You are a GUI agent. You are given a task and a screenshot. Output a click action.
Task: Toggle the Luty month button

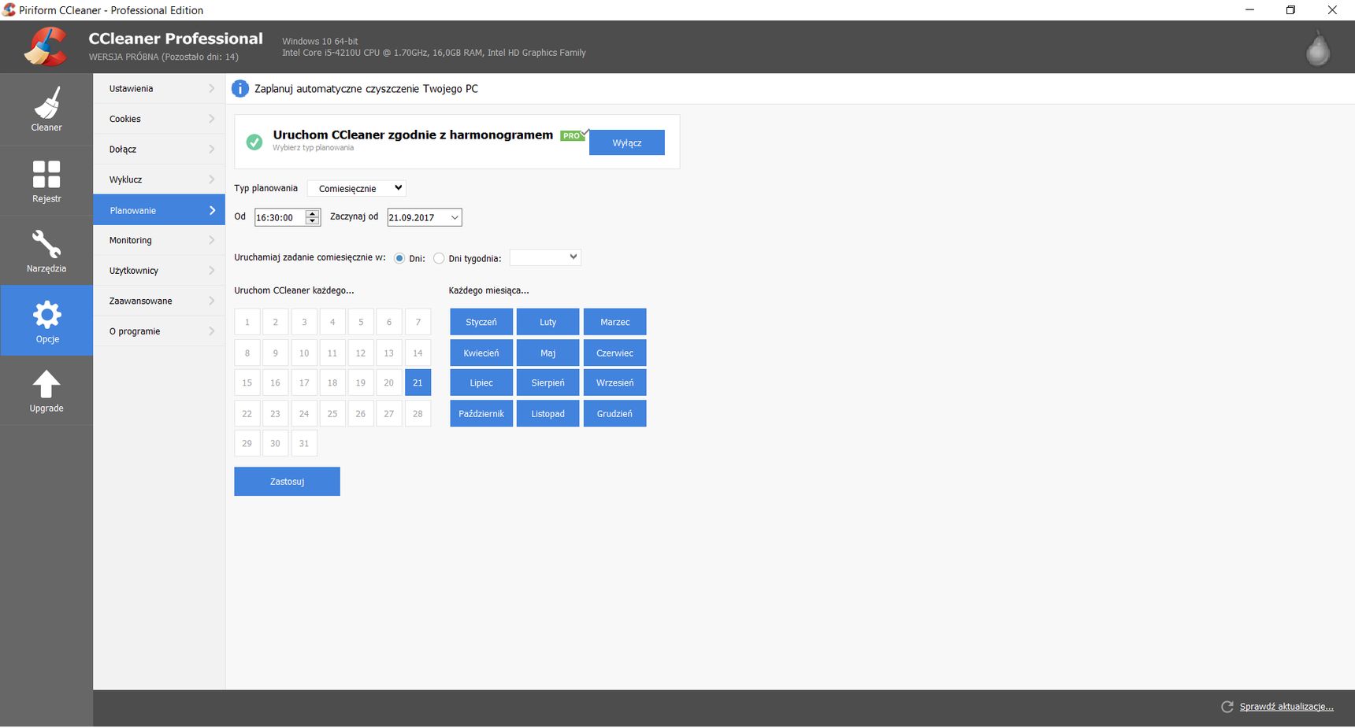click(548, 322)
